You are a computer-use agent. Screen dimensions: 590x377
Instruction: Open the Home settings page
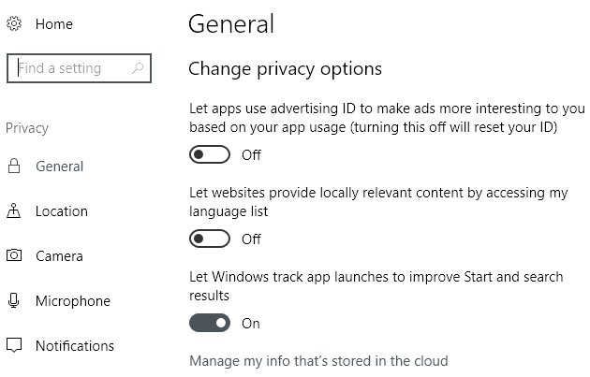pos(53,24)
